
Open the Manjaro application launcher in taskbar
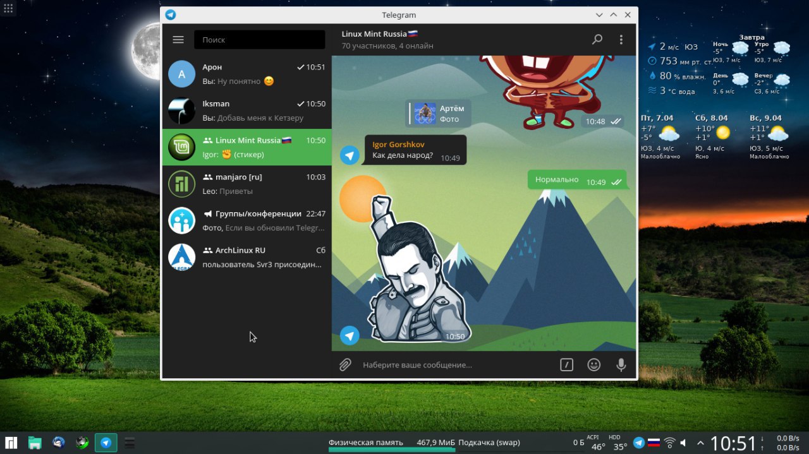click(11, 443)
